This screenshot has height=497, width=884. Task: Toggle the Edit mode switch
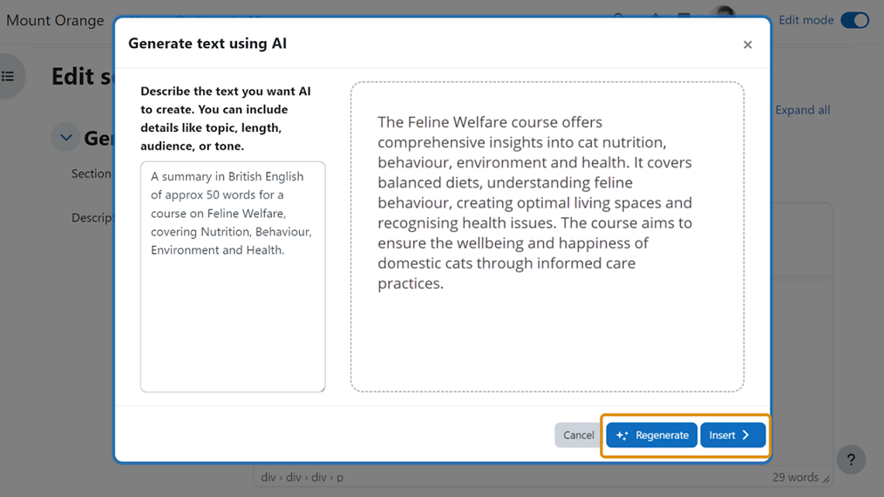coord(854,20)
